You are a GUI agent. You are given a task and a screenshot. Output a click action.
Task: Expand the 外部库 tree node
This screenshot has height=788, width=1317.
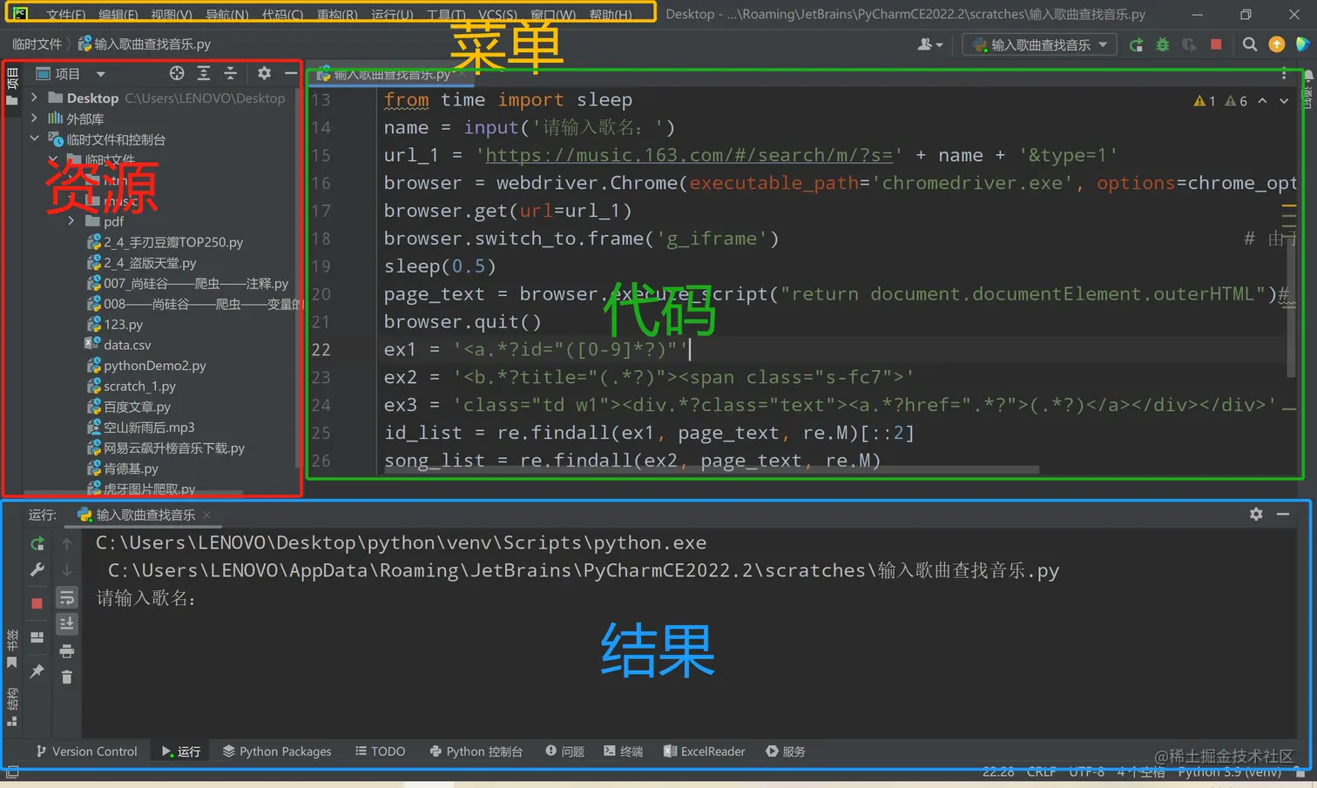[x=34, y=118]
